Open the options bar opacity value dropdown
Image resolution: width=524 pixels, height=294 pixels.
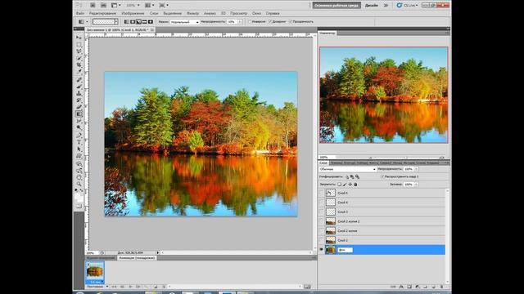coord(240,22)
